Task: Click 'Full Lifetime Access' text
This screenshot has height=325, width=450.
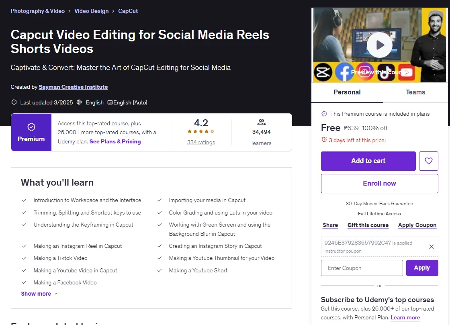Action: [379, 214]
